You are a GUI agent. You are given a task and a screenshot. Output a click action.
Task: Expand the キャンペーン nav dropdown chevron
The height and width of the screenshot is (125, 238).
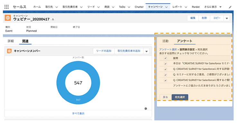coord(167,7)
